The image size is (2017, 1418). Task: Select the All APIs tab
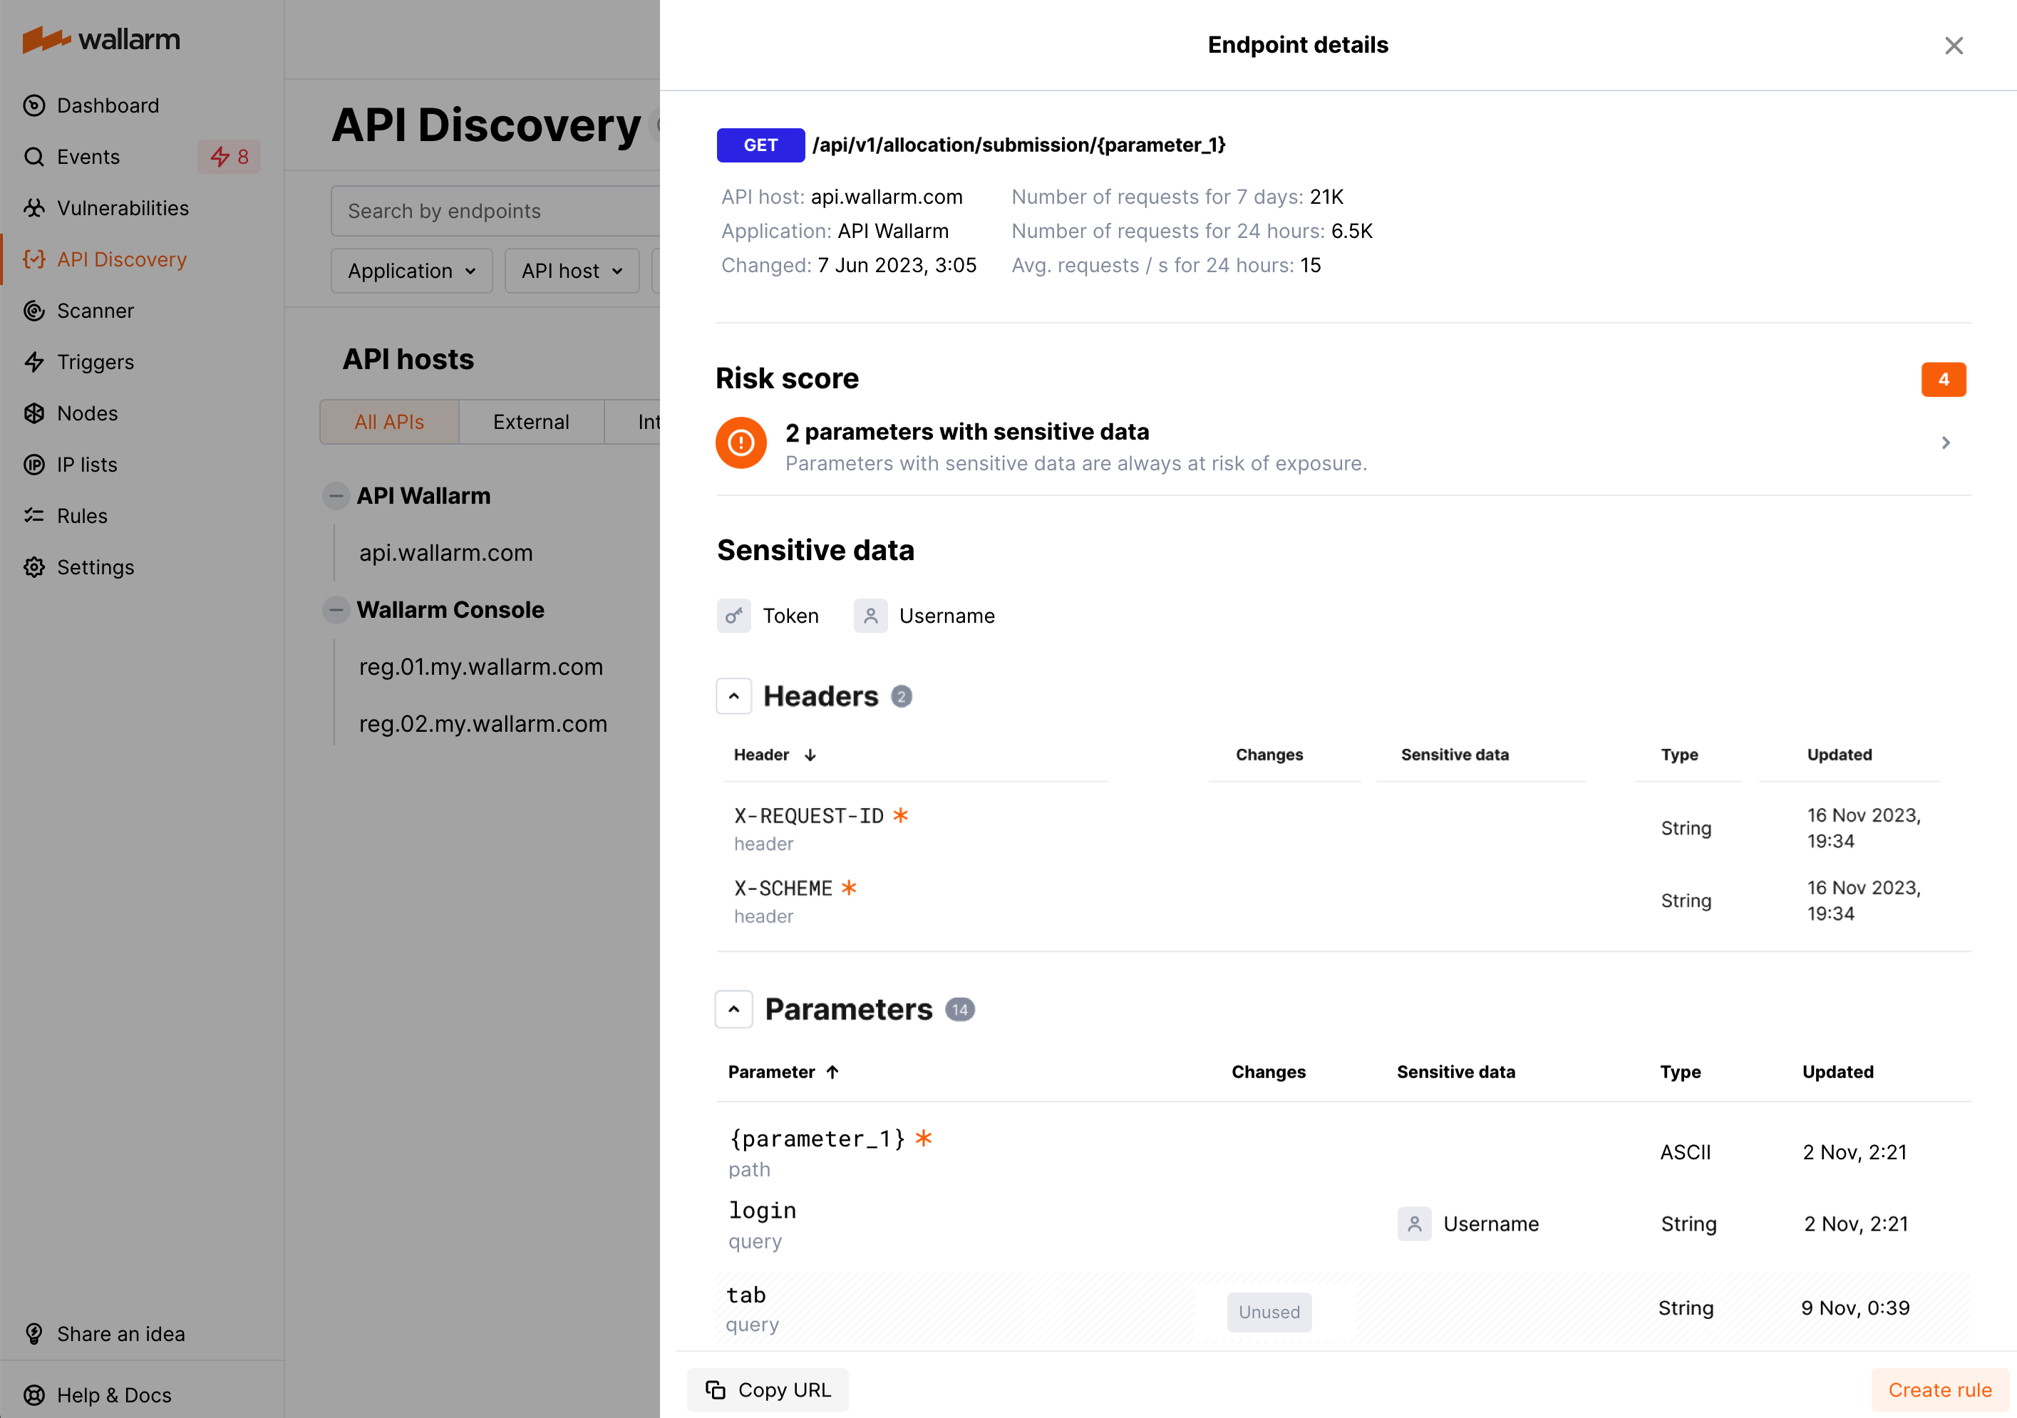[389, 423]
